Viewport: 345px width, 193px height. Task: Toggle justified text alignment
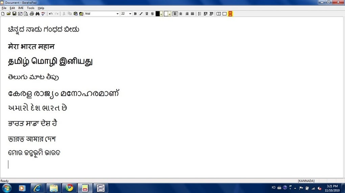tap(192, 13)
